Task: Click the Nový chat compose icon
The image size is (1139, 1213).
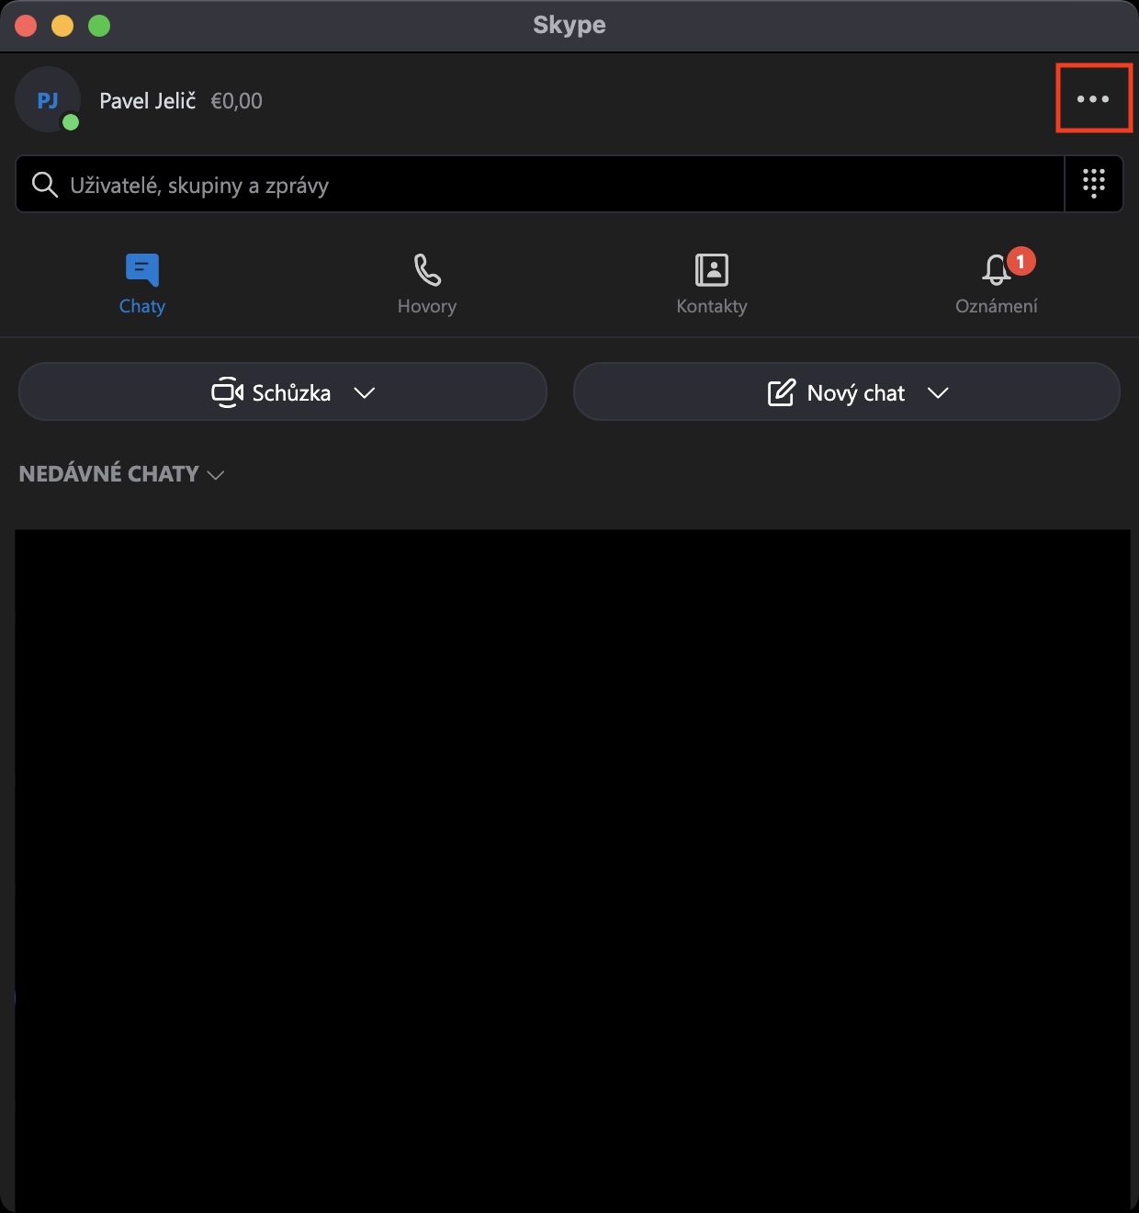Action: (781, 392)
